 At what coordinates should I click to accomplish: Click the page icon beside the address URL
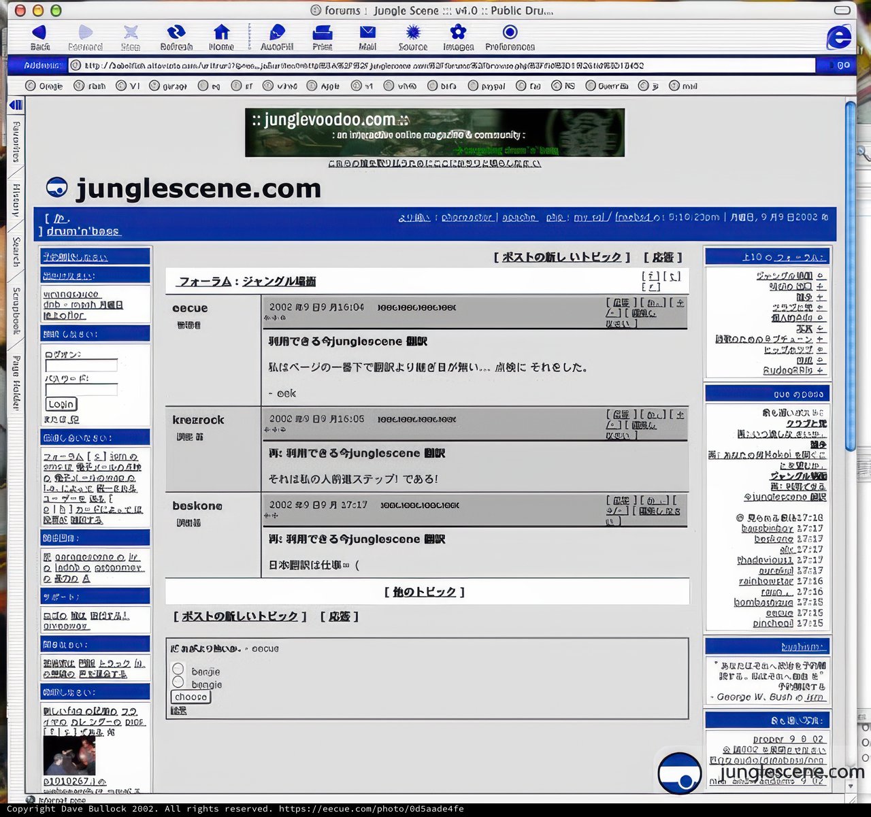pos(76,65)
